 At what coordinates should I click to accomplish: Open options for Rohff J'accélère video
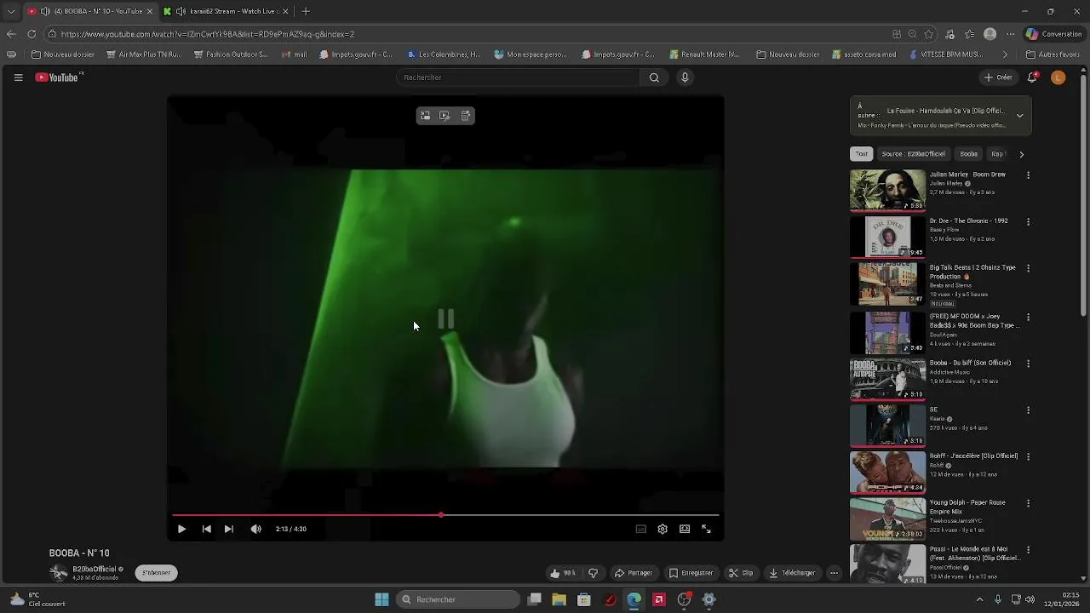1028,456
